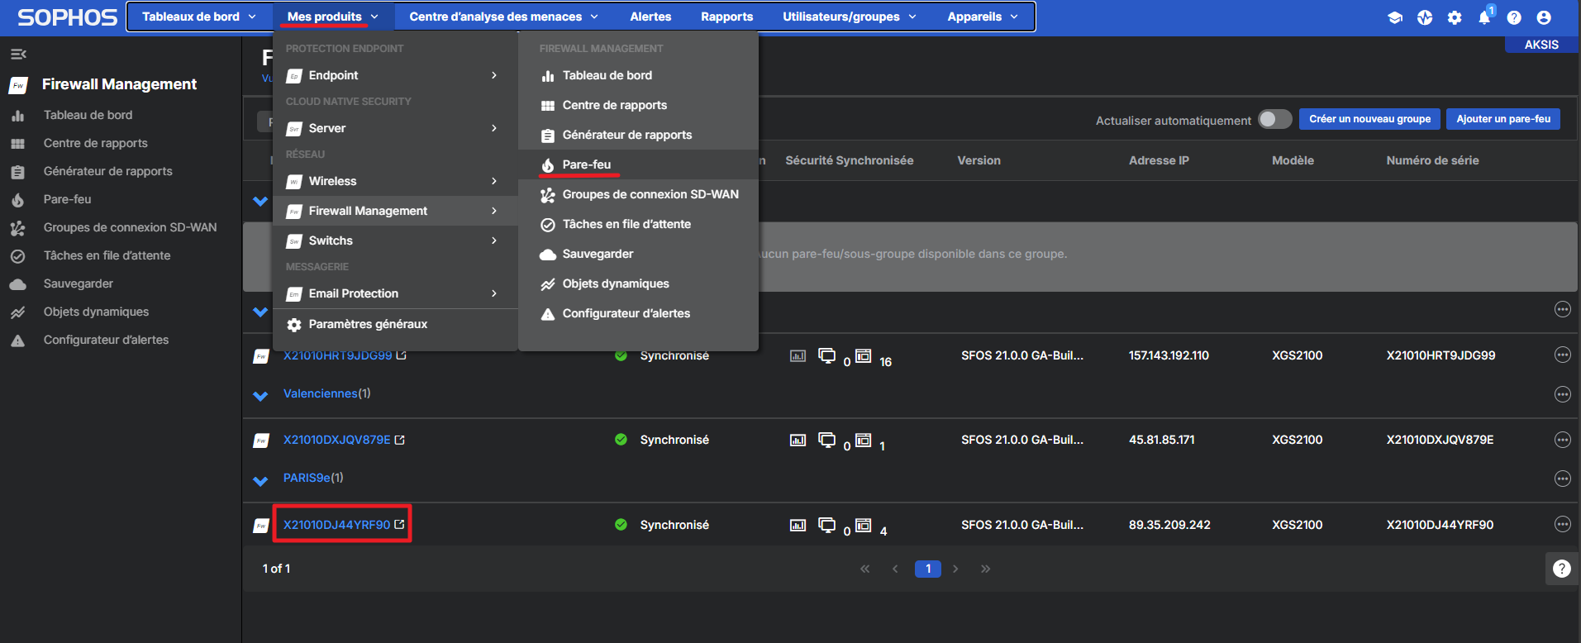The width and height of the screenshot is (1581, 643).
Task: Click the endpoints monitor icon in X21010DJ44YRF90 row
Action: coord(826,525)
